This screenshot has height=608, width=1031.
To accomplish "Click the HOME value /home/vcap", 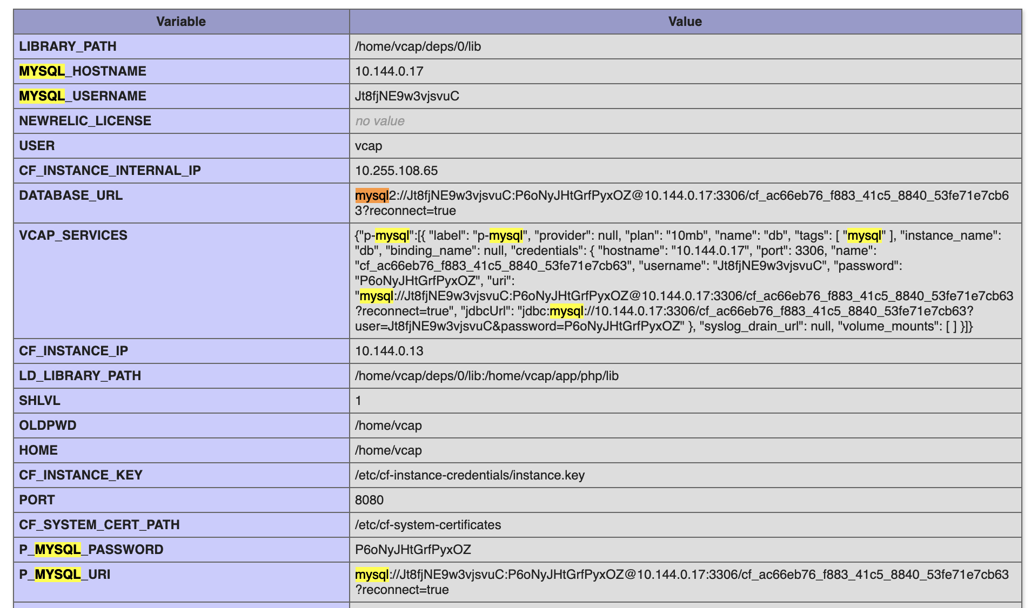I will [389, 450].
